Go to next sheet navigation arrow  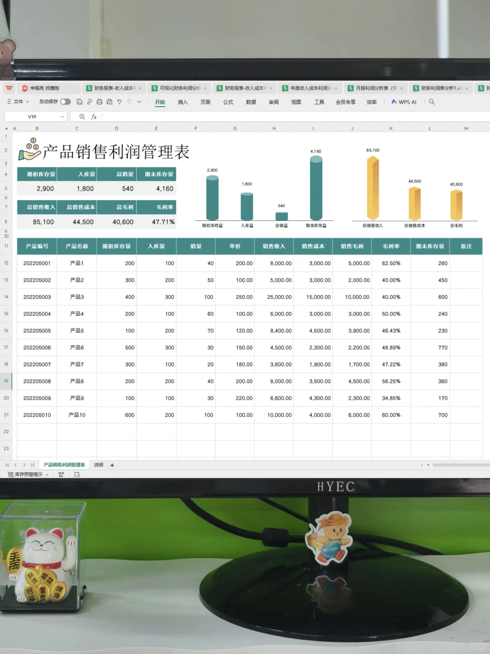(x=24, y=465)
